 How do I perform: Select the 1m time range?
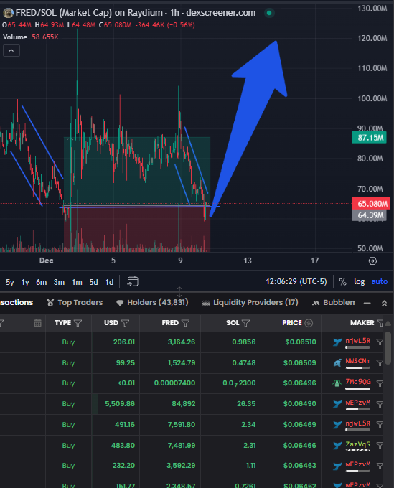pyautogui.click(x=77, y=282)
